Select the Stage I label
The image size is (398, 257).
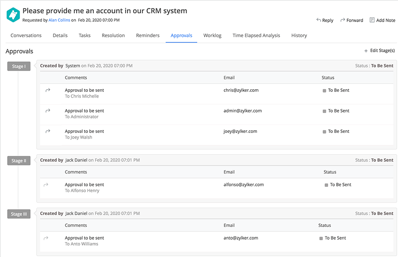[19, 66]
